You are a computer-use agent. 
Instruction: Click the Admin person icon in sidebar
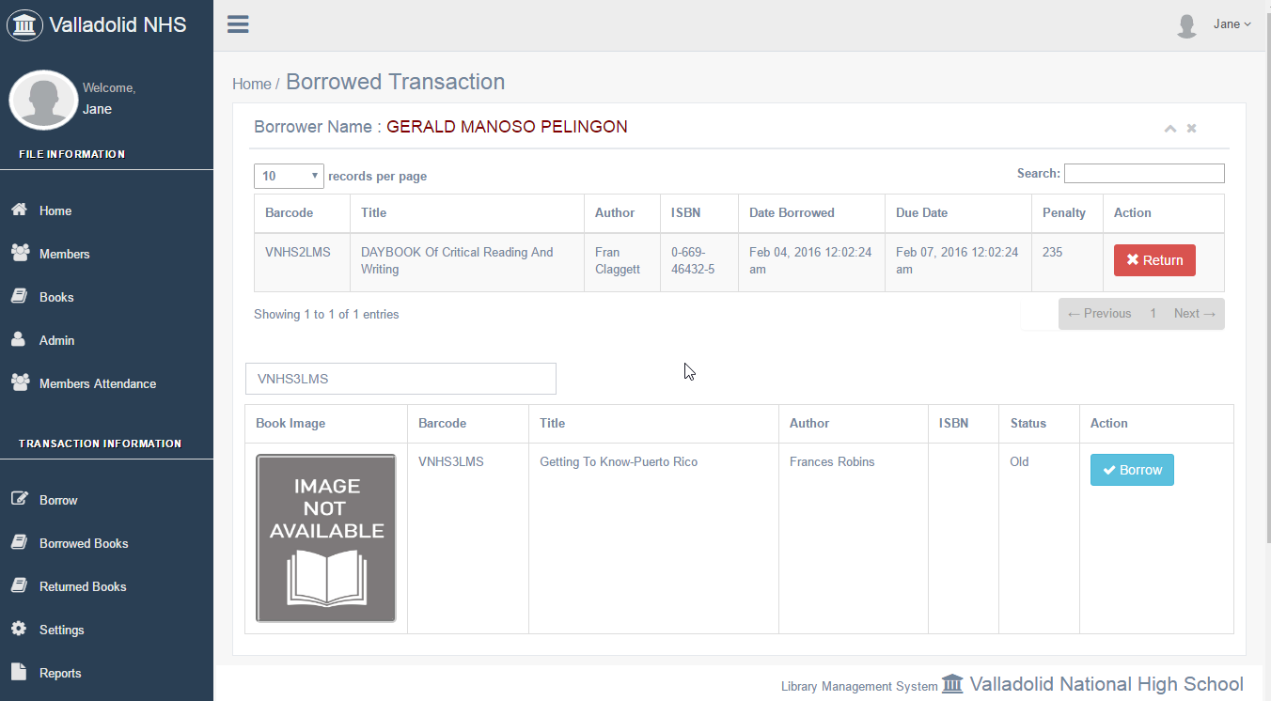pyautogui.click(x=19, y=340)
